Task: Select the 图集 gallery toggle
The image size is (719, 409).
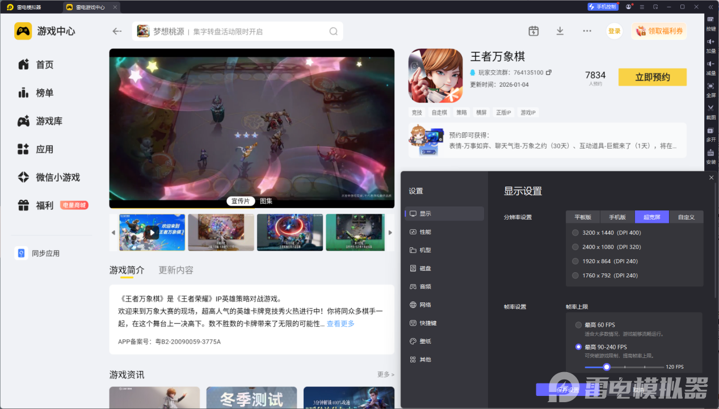Action: point(266,201)
